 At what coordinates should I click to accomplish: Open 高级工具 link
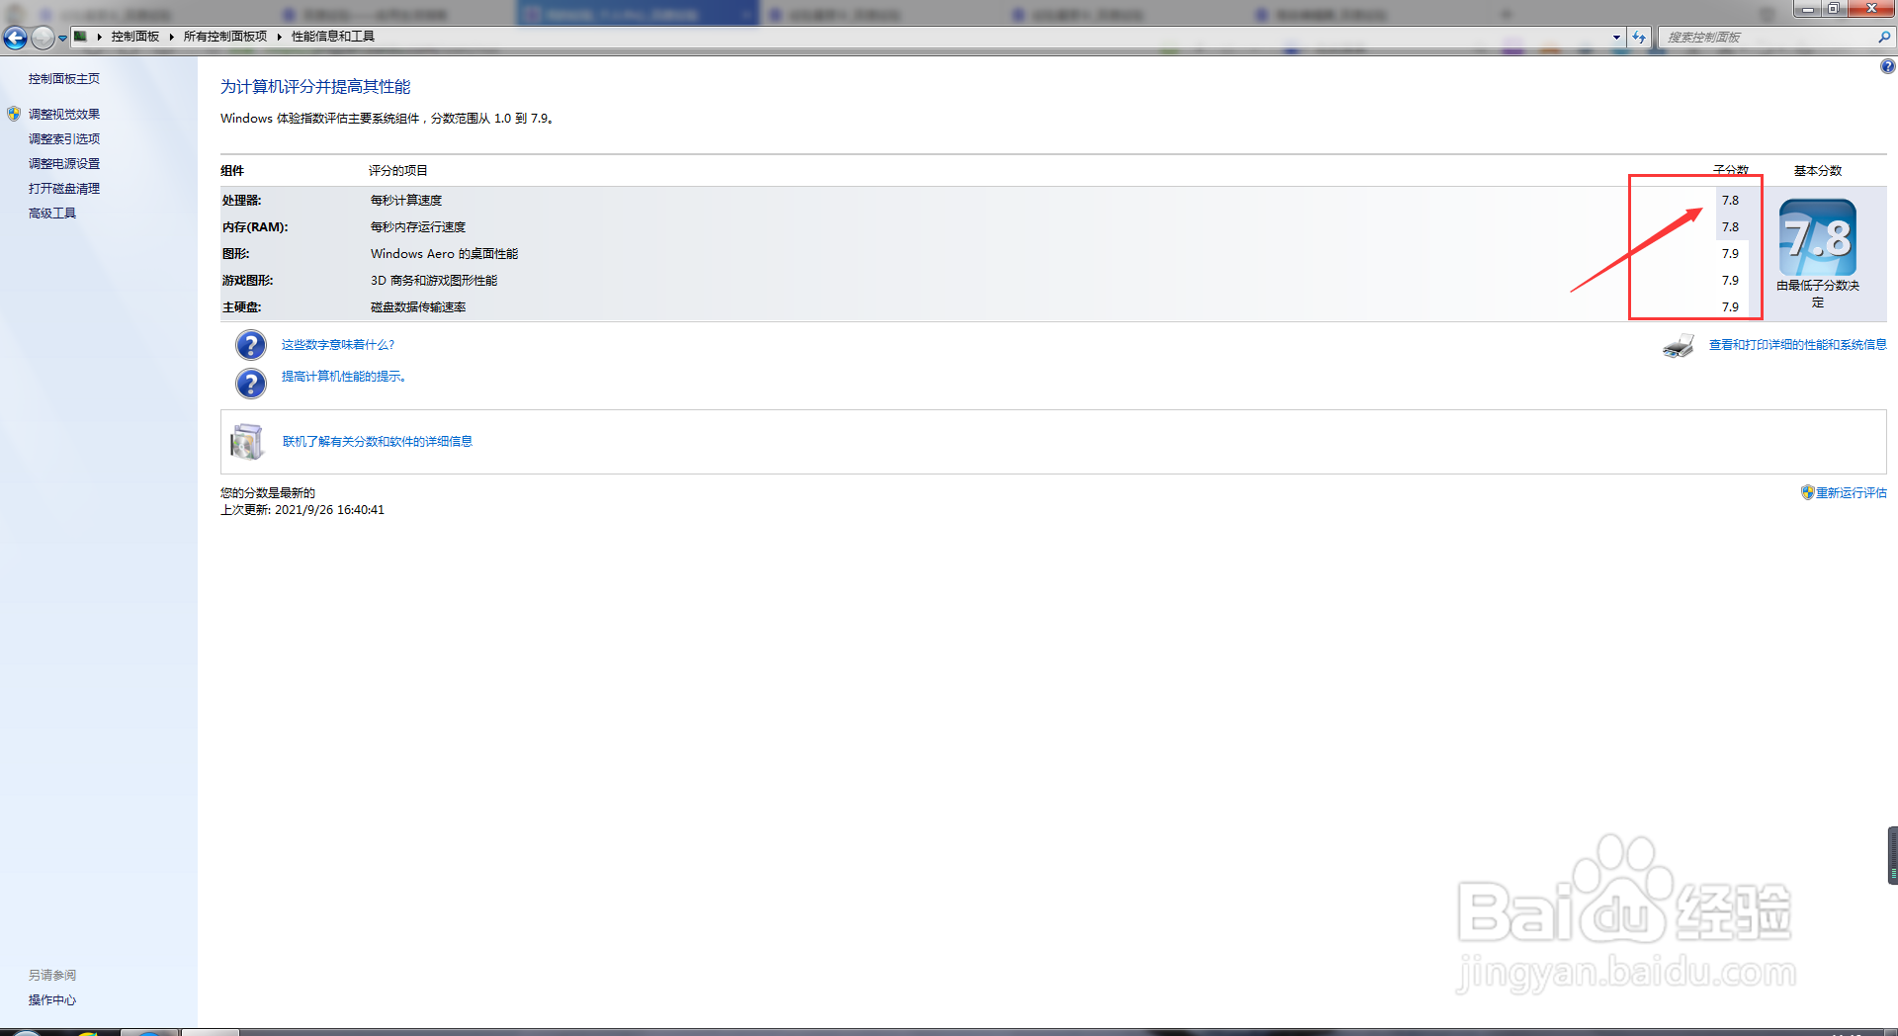pos(52,214)
